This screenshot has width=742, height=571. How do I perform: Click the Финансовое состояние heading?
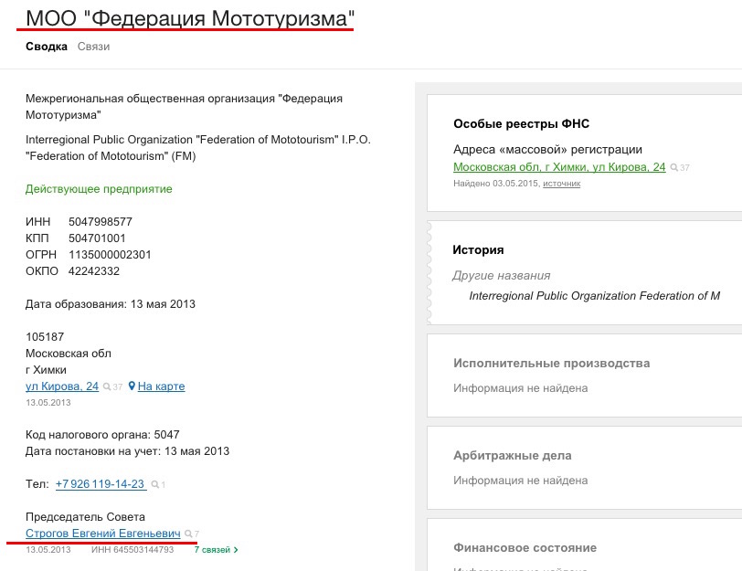(x=525, y=548)
